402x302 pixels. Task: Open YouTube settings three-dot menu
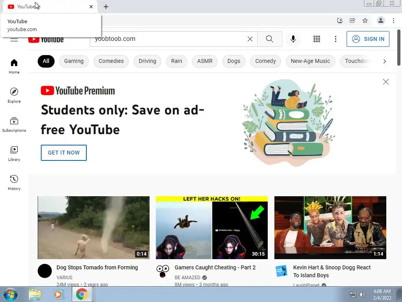point(335,39)
